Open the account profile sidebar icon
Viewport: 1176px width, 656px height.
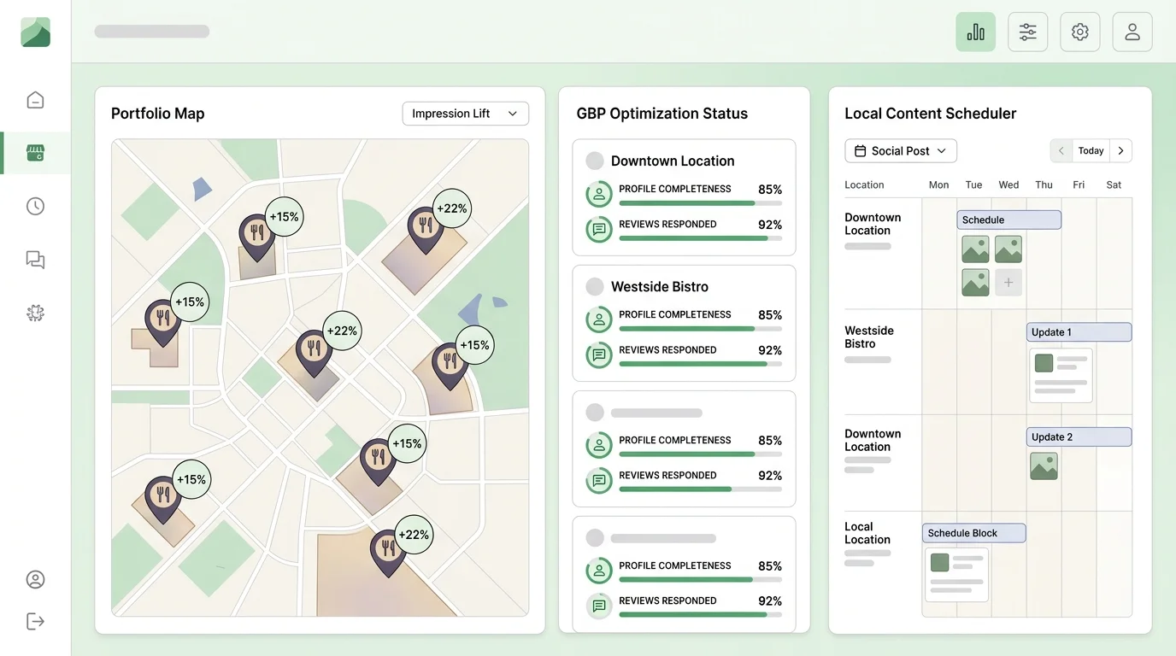tap(35, 580)
